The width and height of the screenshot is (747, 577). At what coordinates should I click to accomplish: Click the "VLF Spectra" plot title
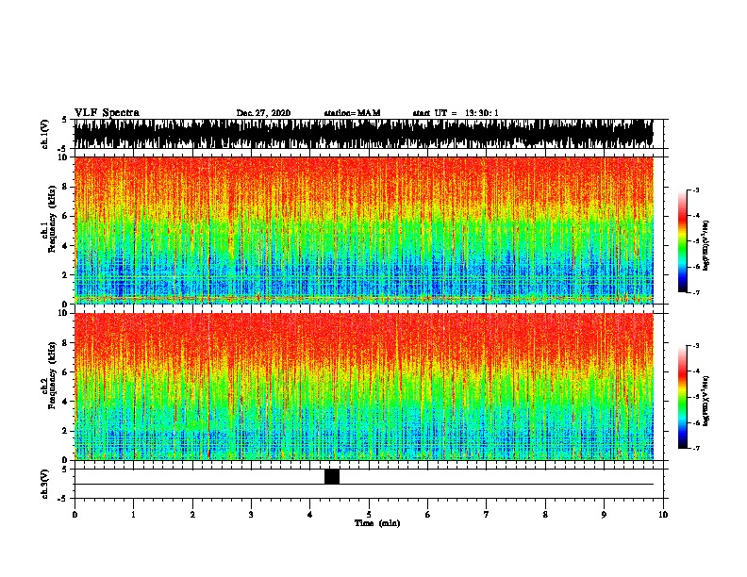107,113
